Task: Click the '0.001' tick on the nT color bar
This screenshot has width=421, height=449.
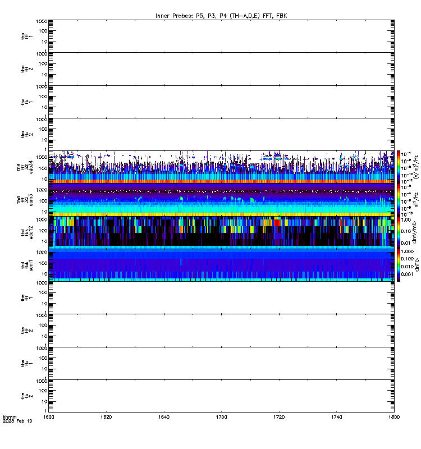Action: tap(407, 274)
